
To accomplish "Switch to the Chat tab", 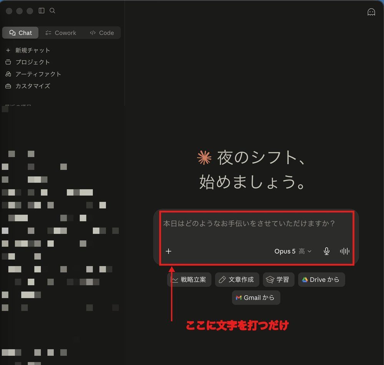I will (20, 33).
